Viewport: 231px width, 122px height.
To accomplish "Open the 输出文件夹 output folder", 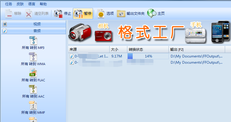I will (121, 14).
